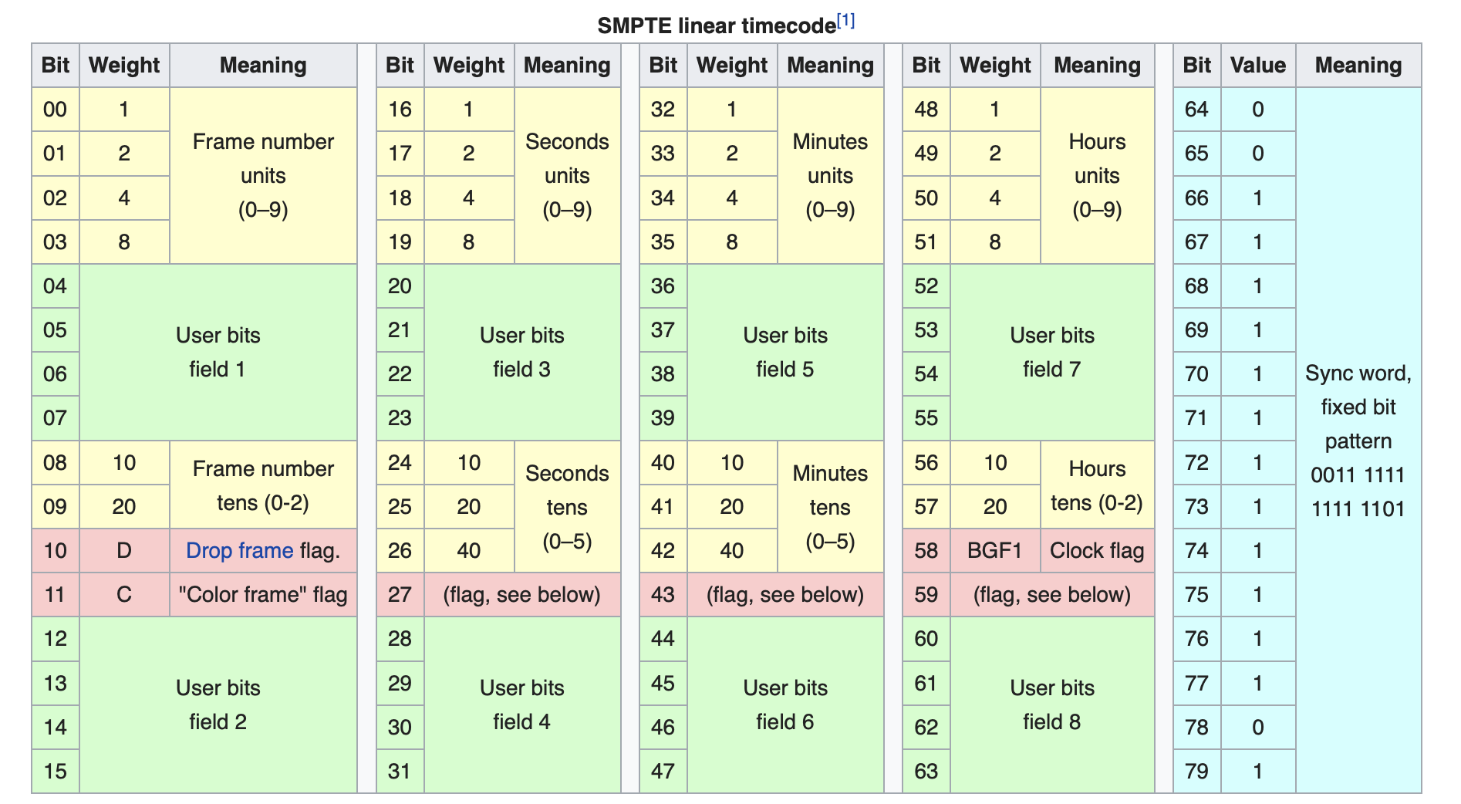Click the bit number 00 cell
The width and height of the screenshot is (1461, 804).
56,110
